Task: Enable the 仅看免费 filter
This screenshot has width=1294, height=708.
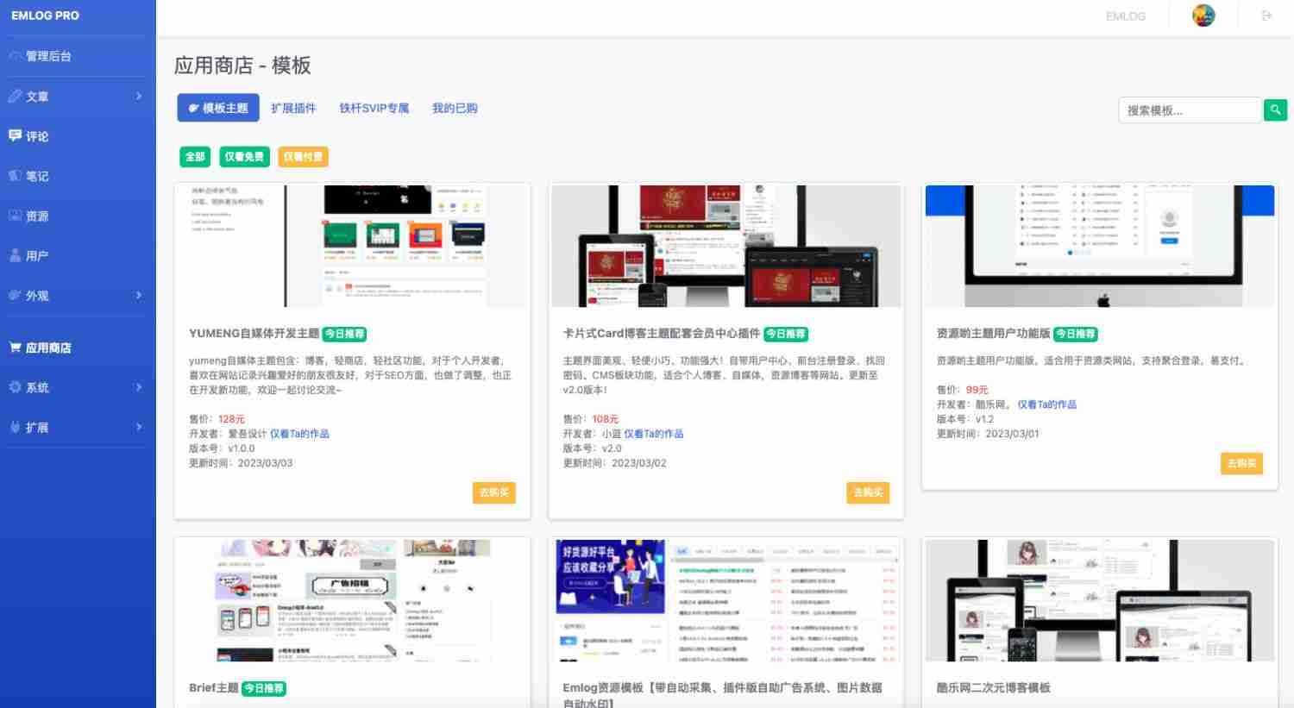Action: click(244, 156)
